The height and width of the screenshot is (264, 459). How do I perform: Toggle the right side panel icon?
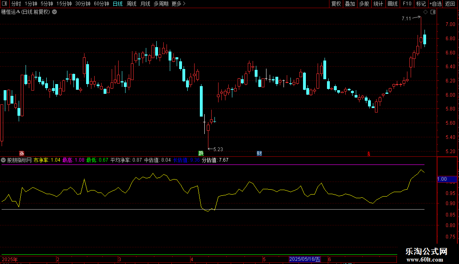433,12
